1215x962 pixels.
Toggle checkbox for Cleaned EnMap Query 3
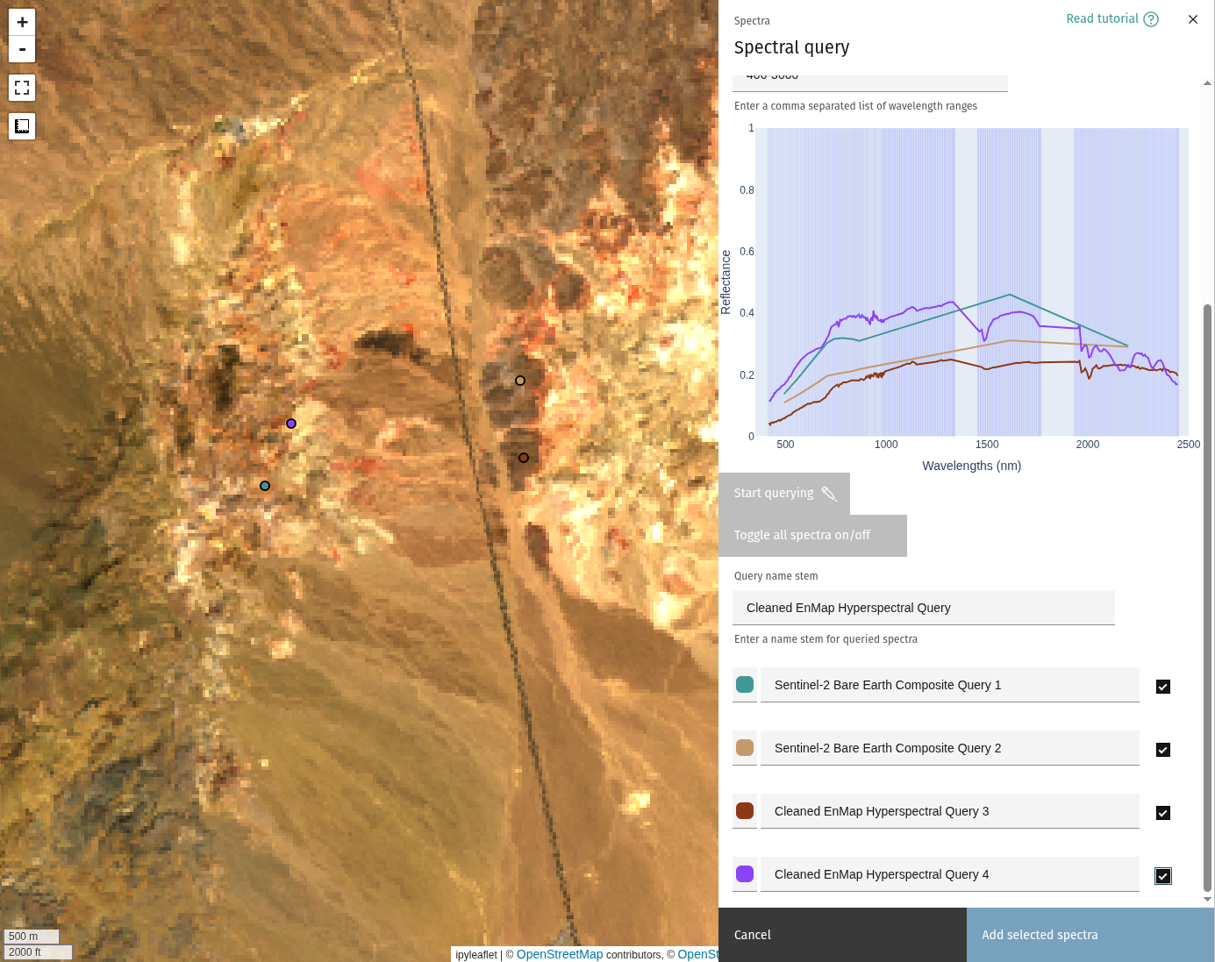(1162, 813)
